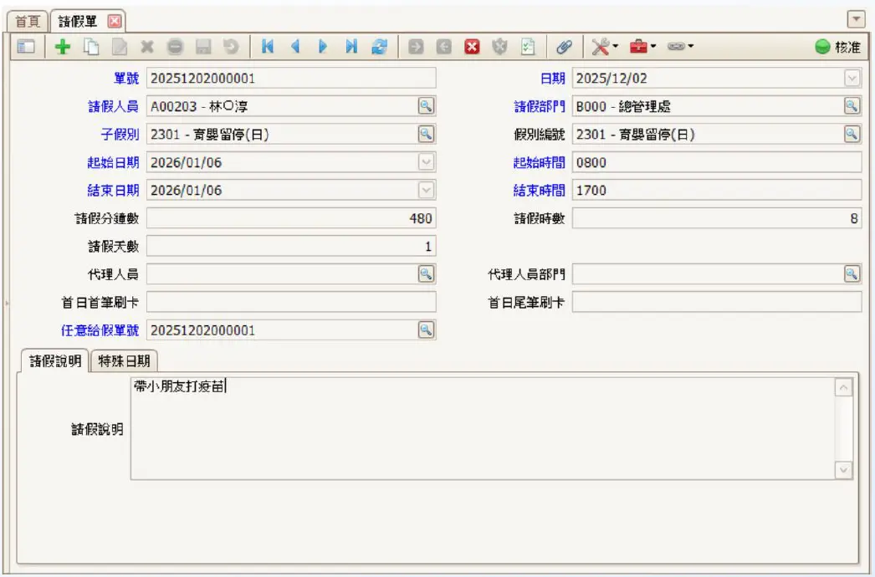This screenshot has height=577, width=875.
Task: Go to the next record
Action: pos(323,48)
